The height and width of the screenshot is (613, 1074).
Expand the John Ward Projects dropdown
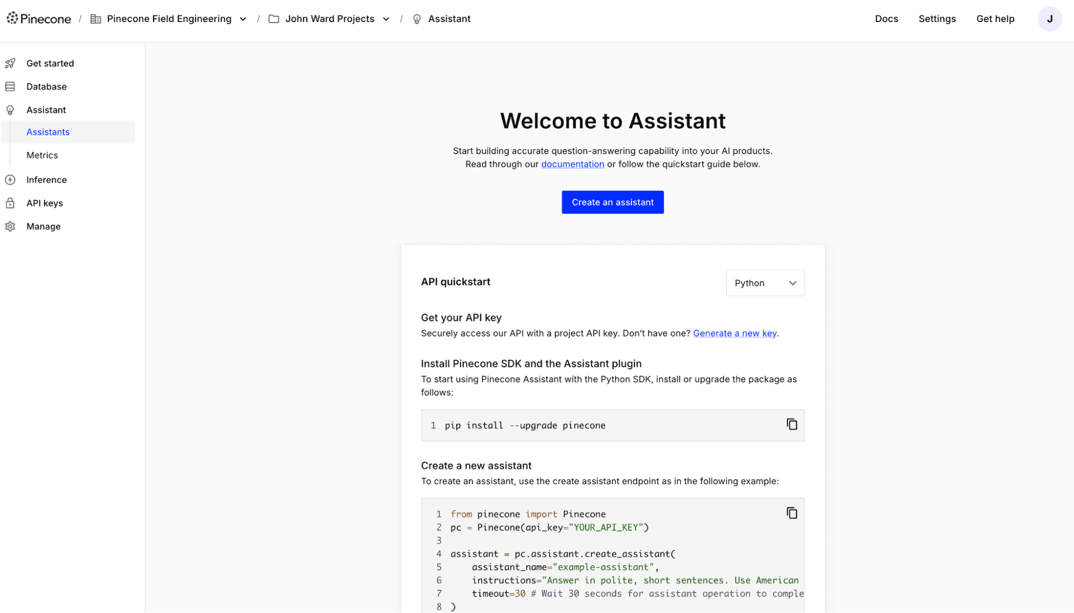click(x=386, y=19)
